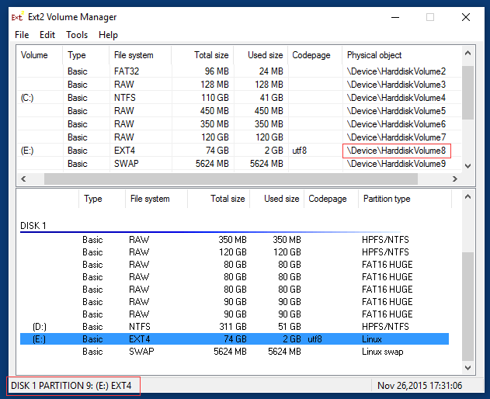Open the Help menu

109,35
